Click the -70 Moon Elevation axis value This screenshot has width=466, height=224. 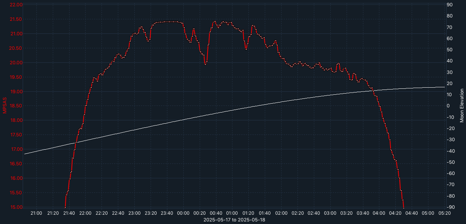pos(450,185)
